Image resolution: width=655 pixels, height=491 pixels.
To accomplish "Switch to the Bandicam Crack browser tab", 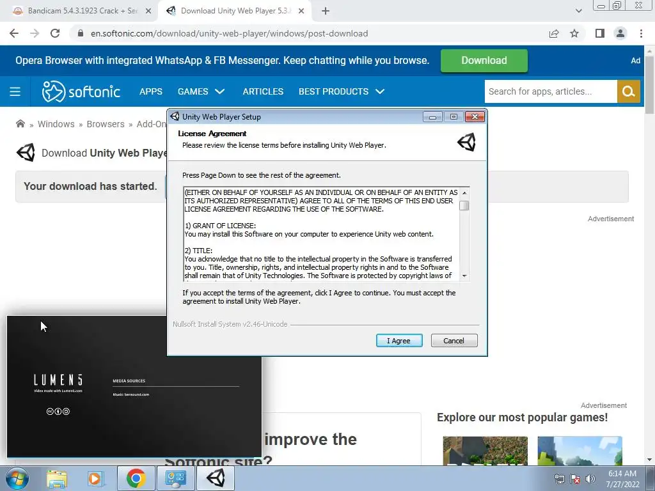I will tap(83, 11).
